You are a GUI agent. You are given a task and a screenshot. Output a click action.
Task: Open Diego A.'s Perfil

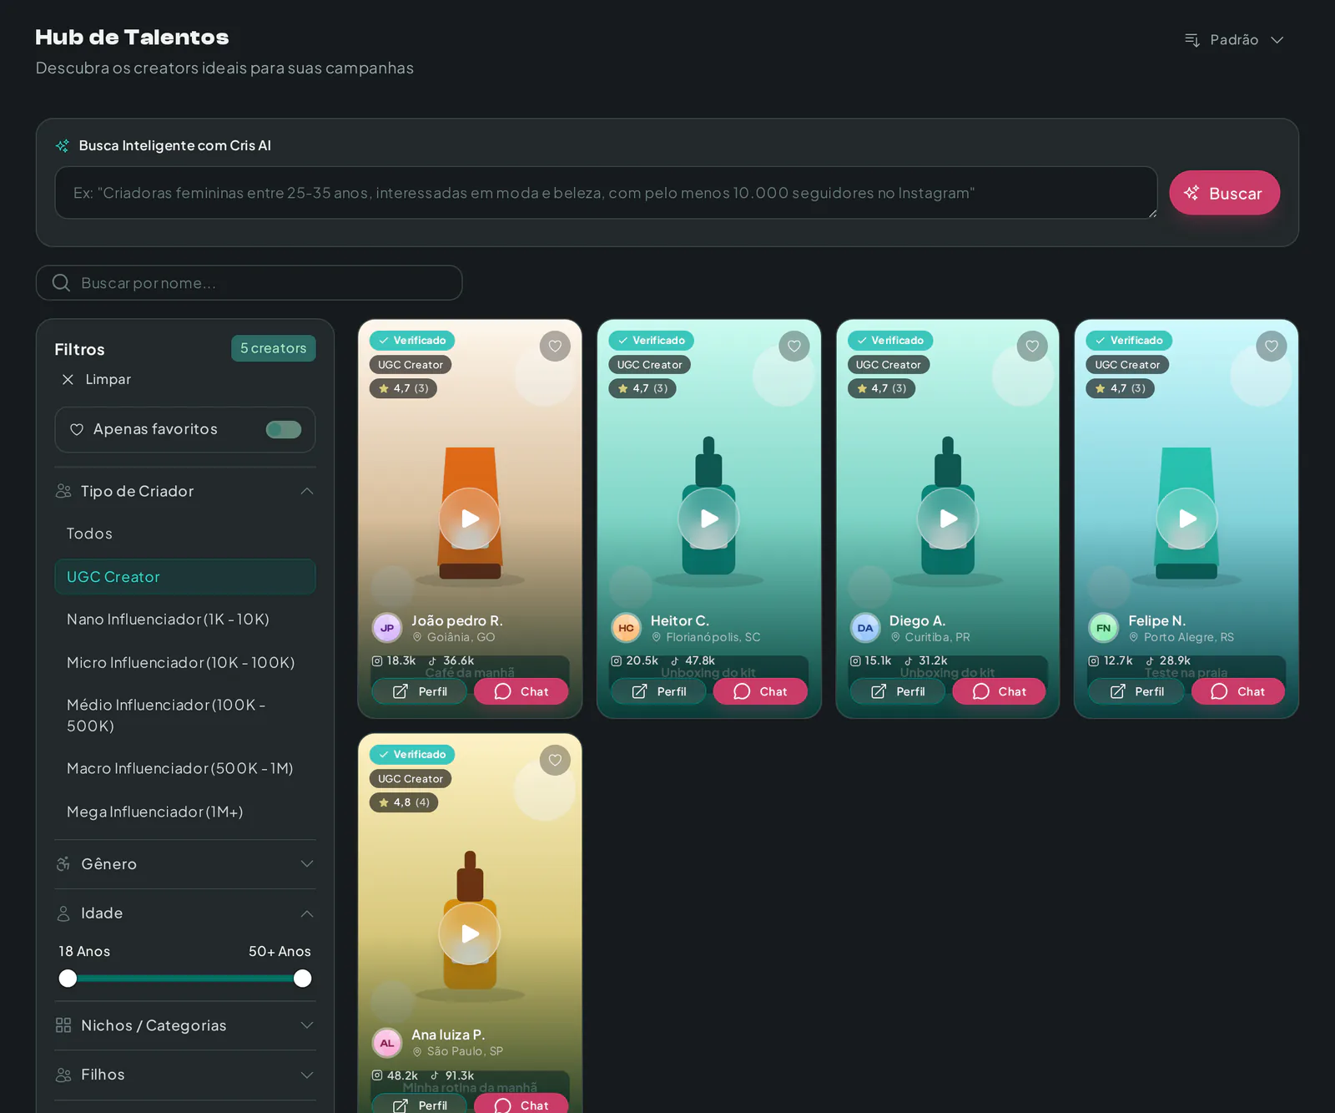click(x=898, y=691)
